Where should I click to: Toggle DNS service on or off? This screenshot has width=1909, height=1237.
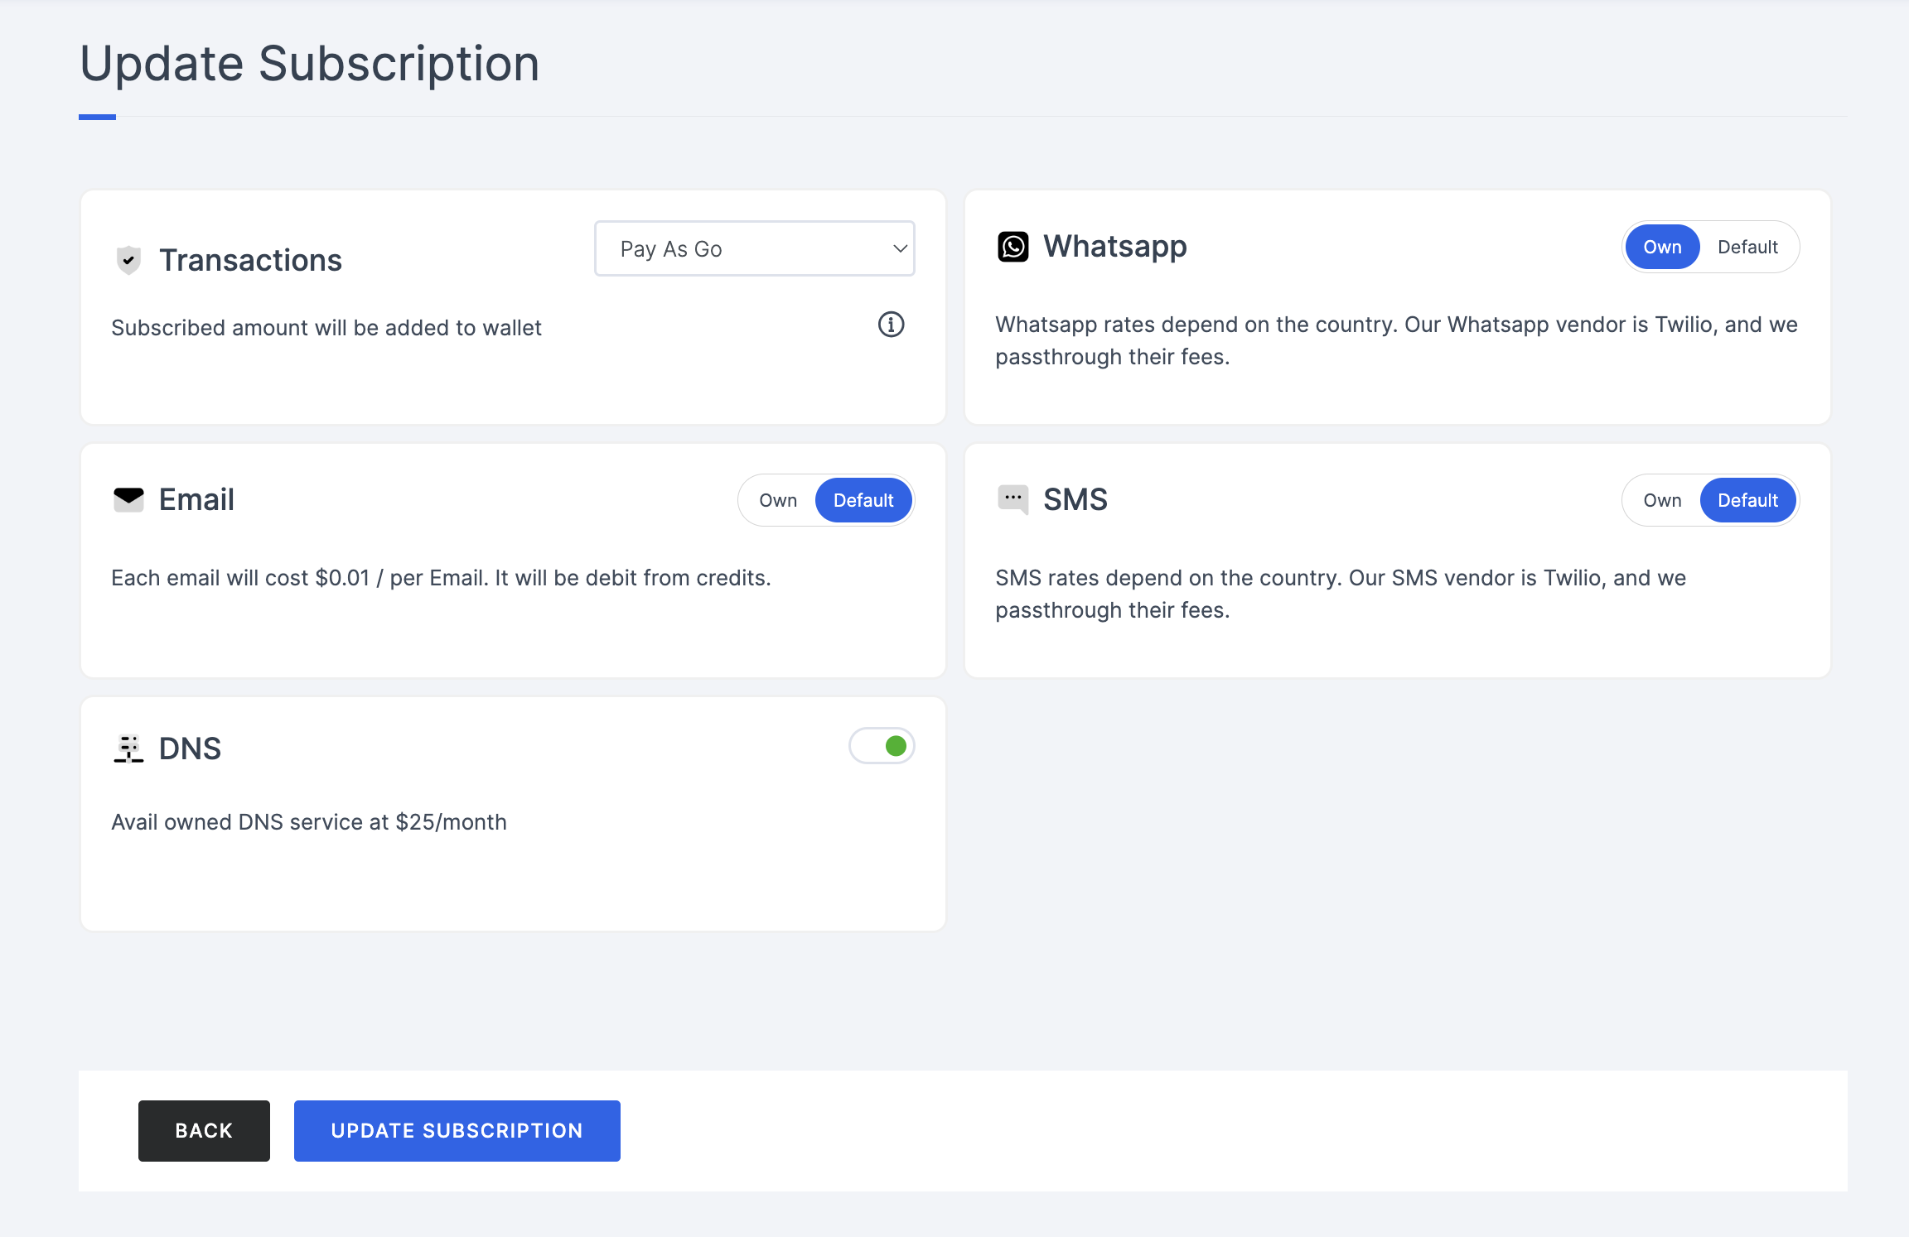(x=882, y=746)
